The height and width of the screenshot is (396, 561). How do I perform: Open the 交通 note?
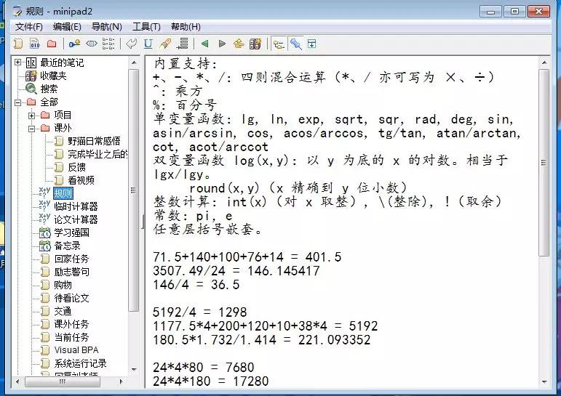63,311
